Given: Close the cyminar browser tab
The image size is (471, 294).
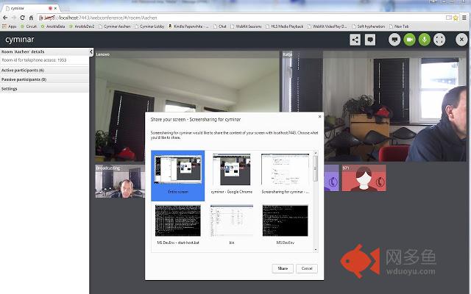Looking at the screenshot, I should pyautogui.click(x=55, y=8).
